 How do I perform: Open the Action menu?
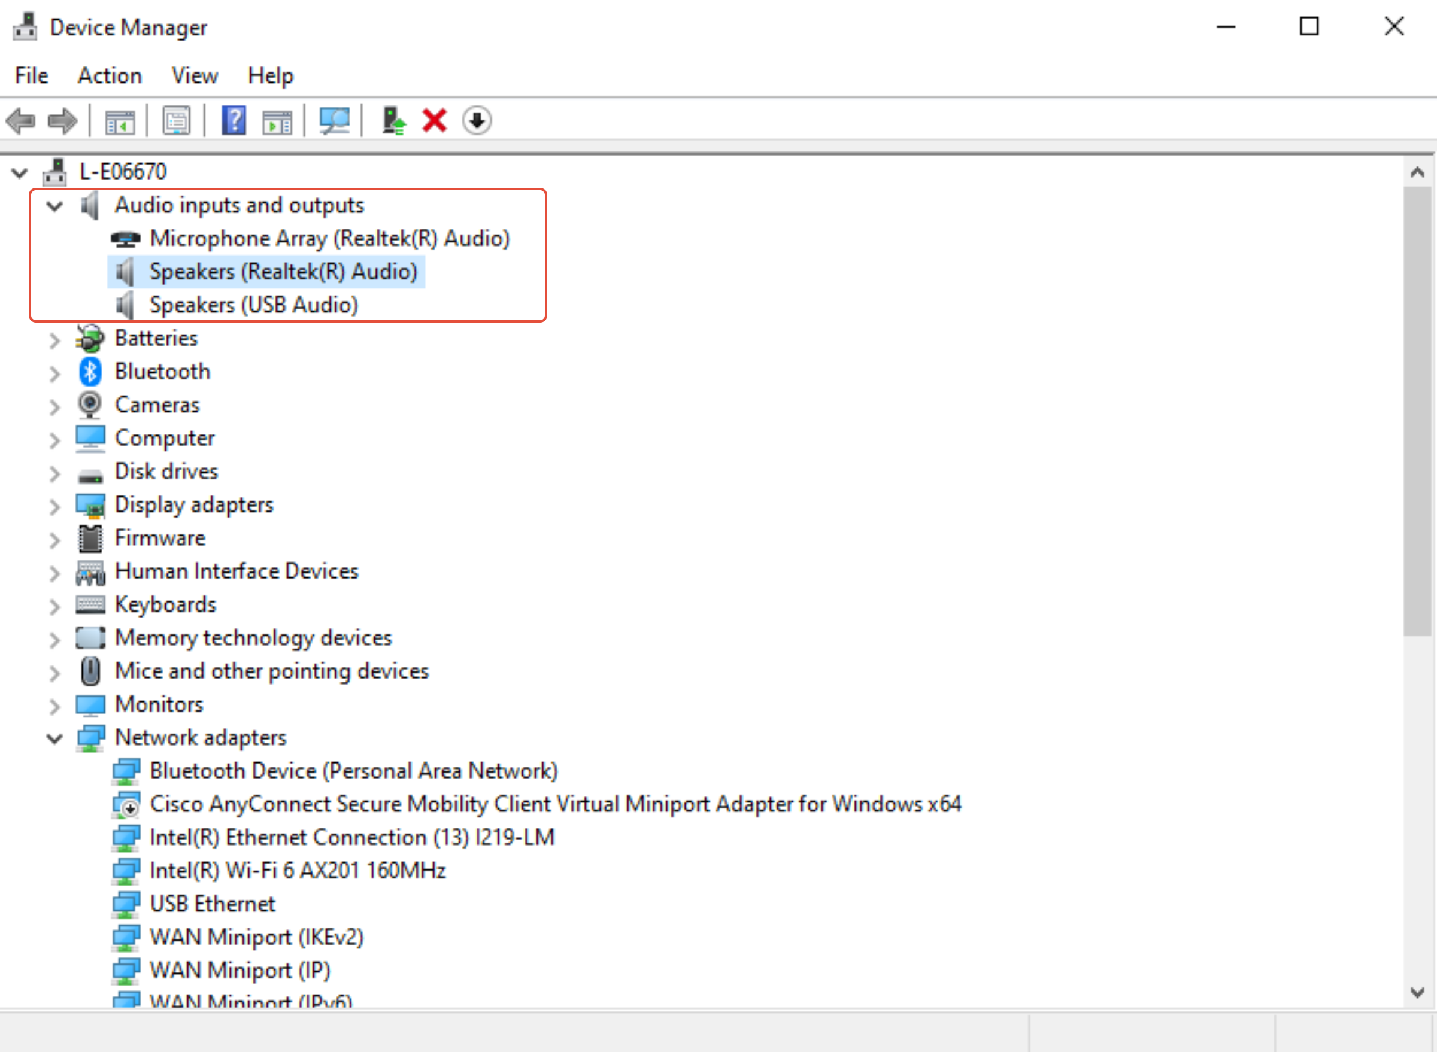point(110,76)
